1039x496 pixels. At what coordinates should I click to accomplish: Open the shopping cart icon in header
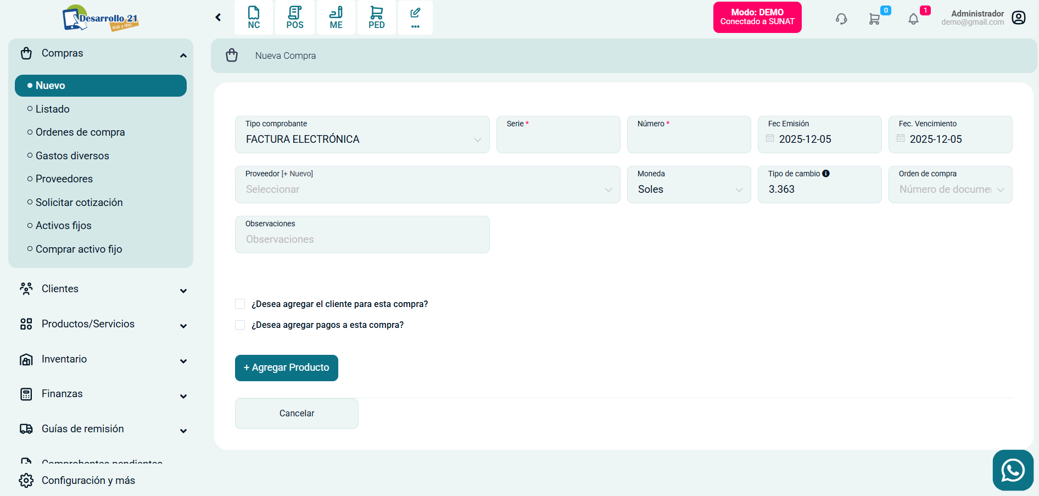pos(874,19)
